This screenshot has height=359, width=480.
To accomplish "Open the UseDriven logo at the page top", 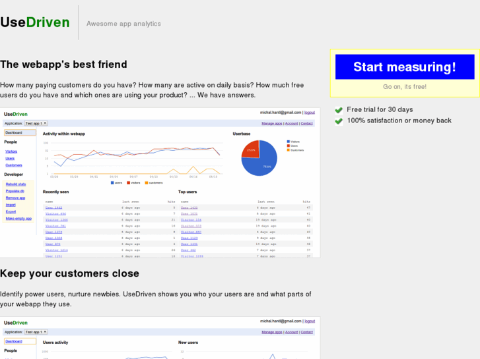I will pos(35,22).
